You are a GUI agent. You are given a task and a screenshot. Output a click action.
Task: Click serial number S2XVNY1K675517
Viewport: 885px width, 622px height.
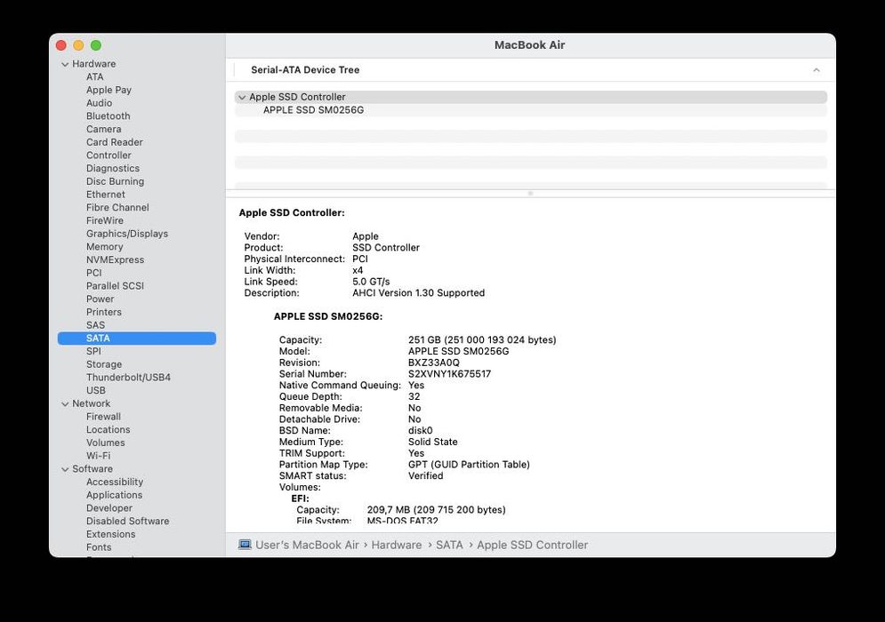click(449, 374)
